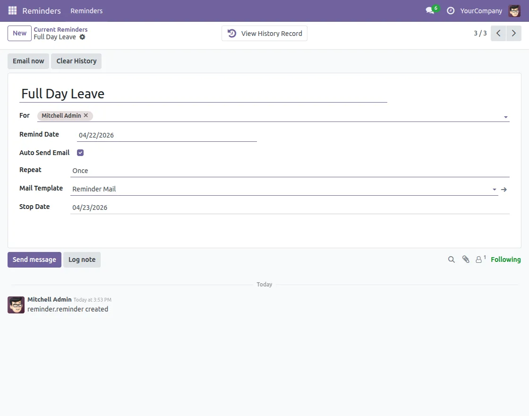Click YourCompany in the top bar

point(481,11)
